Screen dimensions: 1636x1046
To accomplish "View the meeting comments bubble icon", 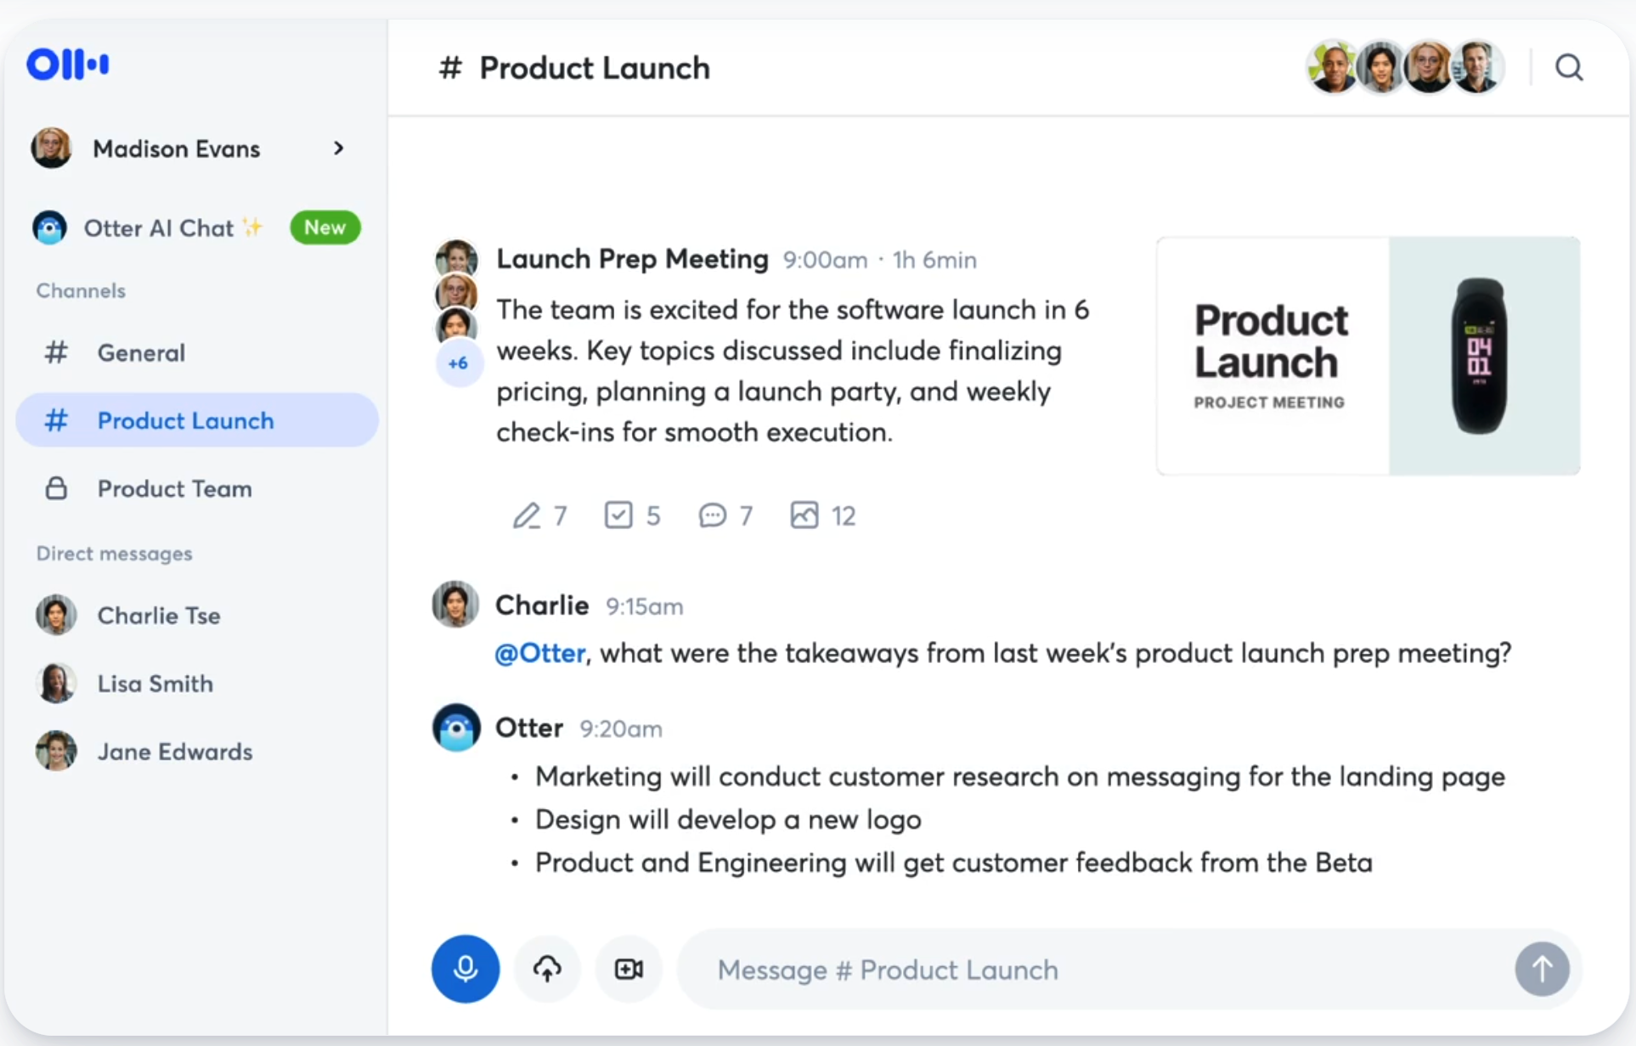I will pyautogui.click(x=712, y=515).
